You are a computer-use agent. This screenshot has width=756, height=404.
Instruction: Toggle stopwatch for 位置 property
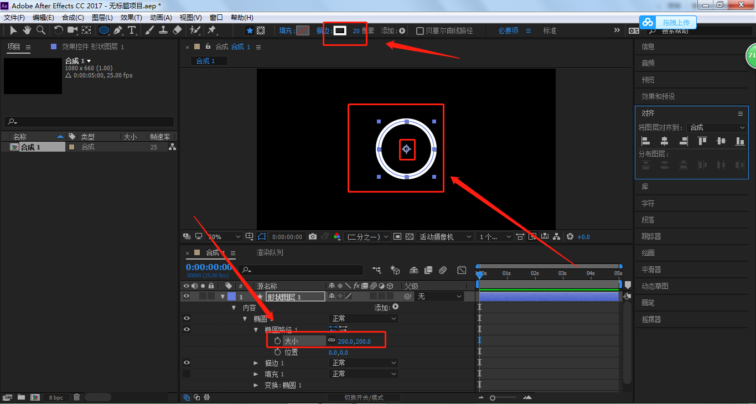tap(278, 352)
